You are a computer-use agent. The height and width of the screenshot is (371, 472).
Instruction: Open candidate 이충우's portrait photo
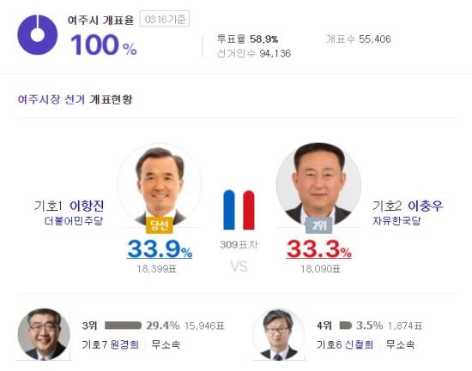[318, 185]
